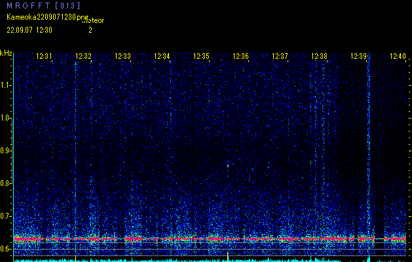
Task: Click the MROFFT [0.1.3] title text
Action: [x=43, y=5]
